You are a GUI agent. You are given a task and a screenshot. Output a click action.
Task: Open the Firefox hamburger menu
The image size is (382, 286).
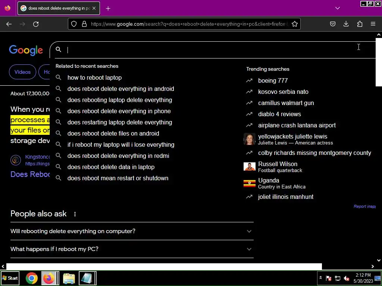pyautogui.click(x=373, y=24)
